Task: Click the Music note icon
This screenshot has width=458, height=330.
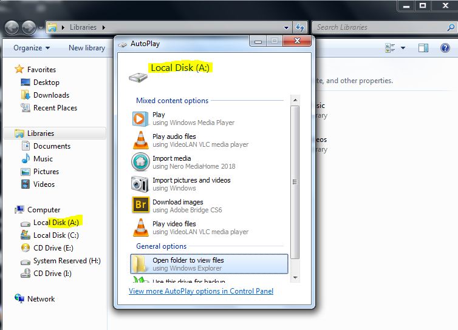Action: click(26, 158)
